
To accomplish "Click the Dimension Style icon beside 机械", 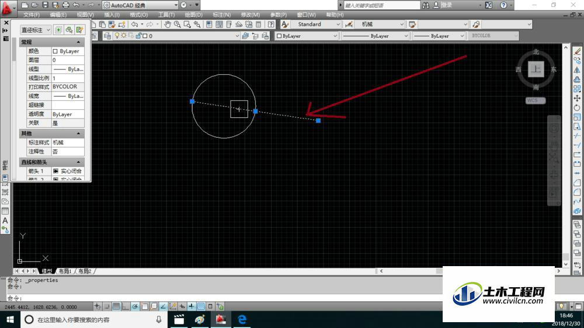I will coord(349,25).
